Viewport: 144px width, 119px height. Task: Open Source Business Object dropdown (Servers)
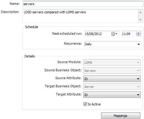click(112, 71)
